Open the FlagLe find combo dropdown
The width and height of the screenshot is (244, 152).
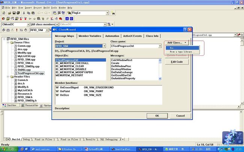point(107,13)
